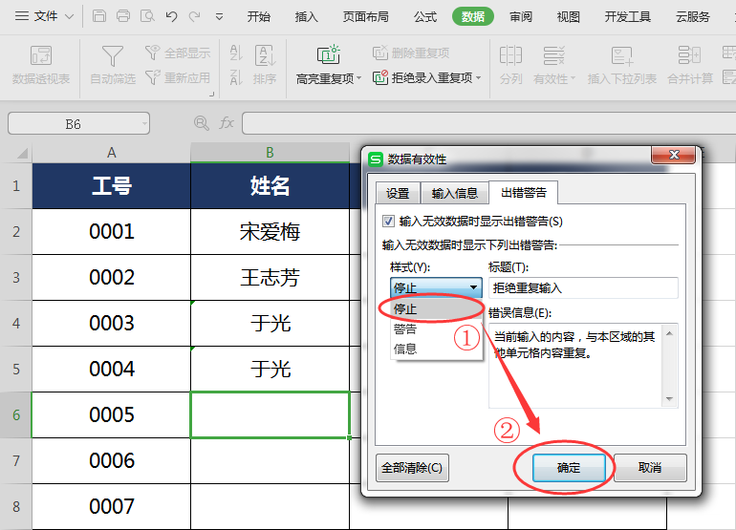Click the 工号 header cell

pos(111,186)
